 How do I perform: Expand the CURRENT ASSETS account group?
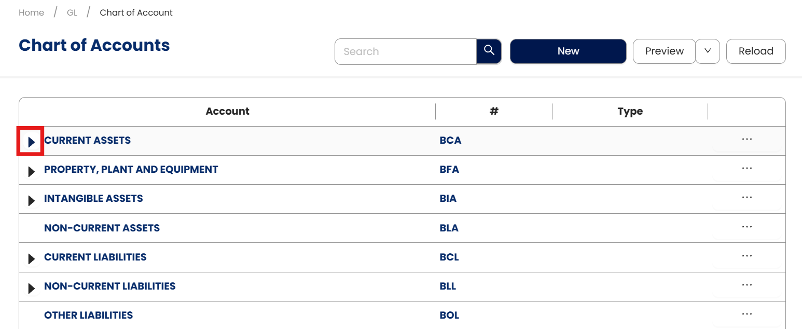tap(31, 141)
